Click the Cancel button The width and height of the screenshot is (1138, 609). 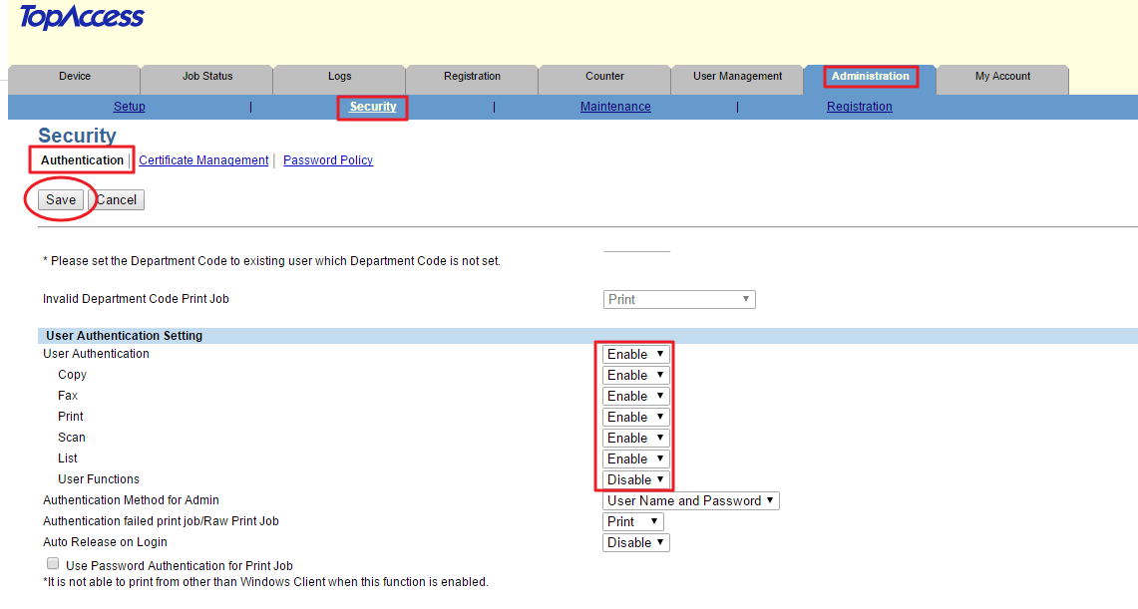tap(116, 199)
